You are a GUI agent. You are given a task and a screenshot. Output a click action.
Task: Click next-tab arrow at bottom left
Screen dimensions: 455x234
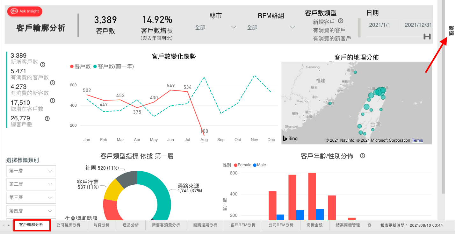tap(9, 225)
